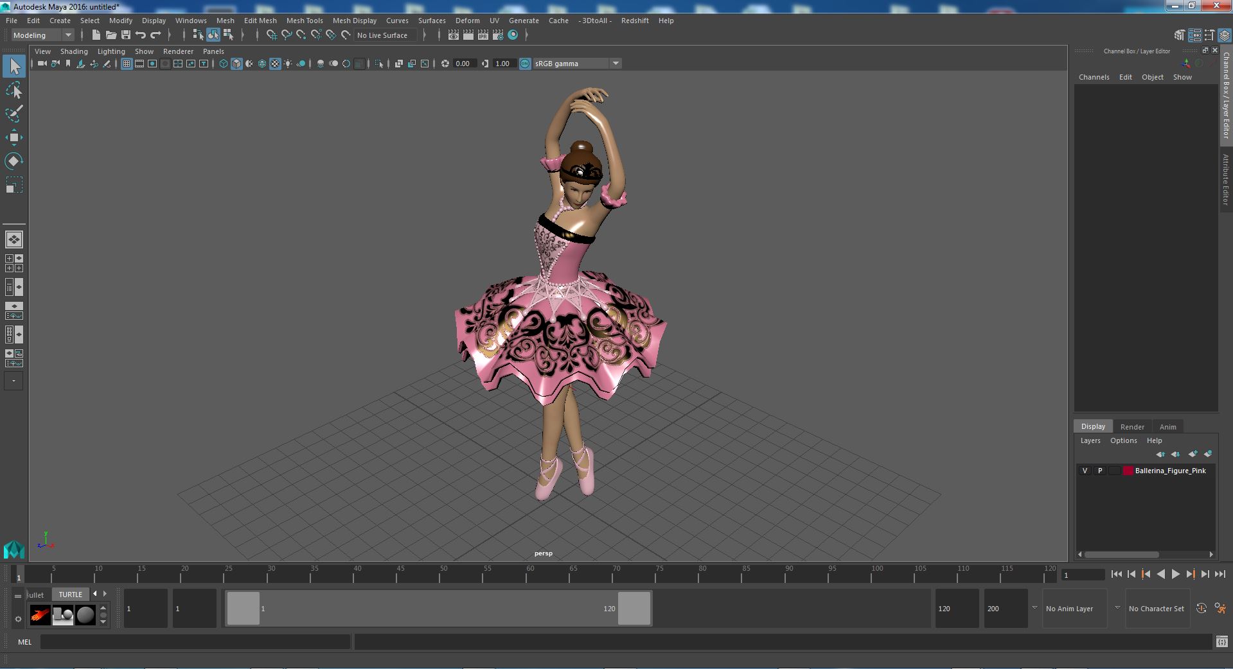Enable Snap to grids icon
The width and height of the screenshot is (1233, 669).
[x=271, y=35]
